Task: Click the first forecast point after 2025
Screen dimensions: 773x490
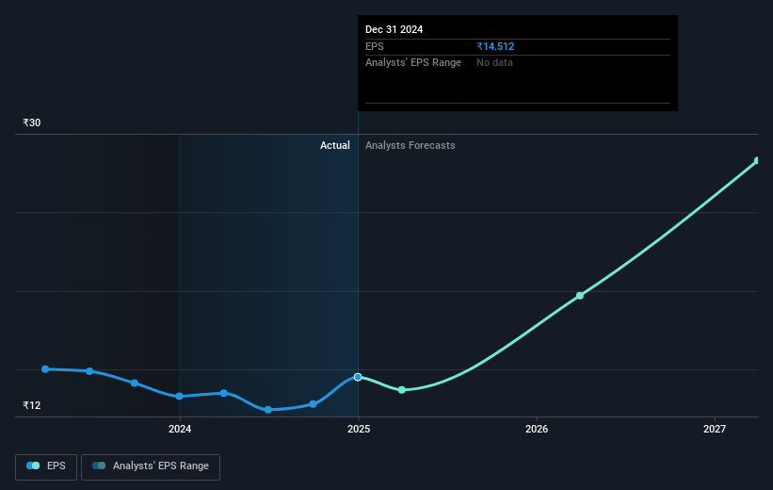Action: pos(402,390)
